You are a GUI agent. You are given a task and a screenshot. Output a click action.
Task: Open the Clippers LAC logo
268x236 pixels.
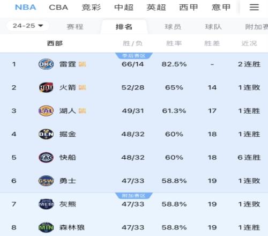coord(46,157)
